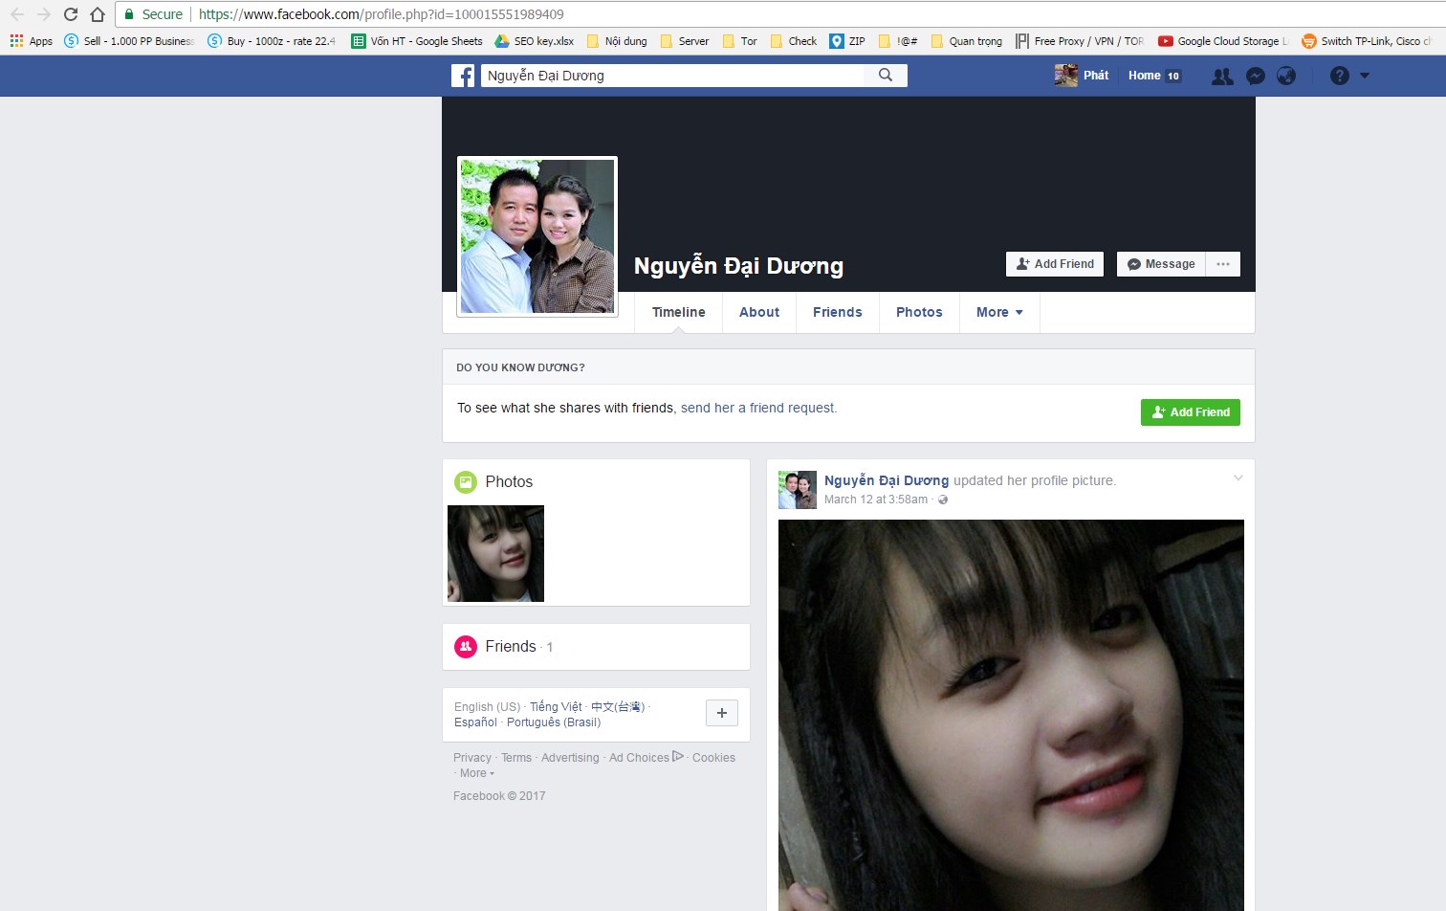Switch language to Tiếng Việt
This screenshot has height=911, width=1446.
click(x=556, y=707)
